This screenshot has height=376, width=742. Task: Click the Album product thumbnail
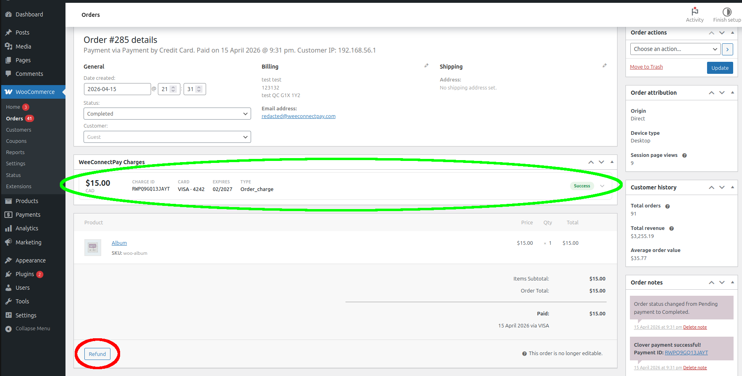coord(93,248)
